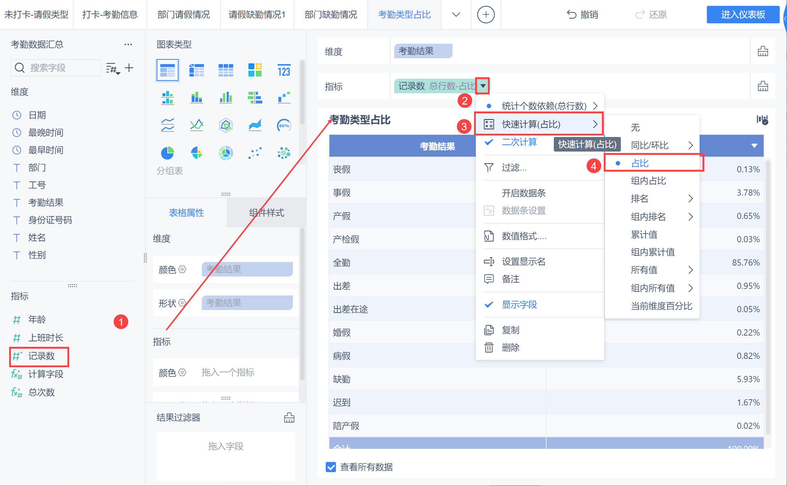
Task: Expand the tab overflow chevron
Action: pyautogui.click(x=456, y=15)
